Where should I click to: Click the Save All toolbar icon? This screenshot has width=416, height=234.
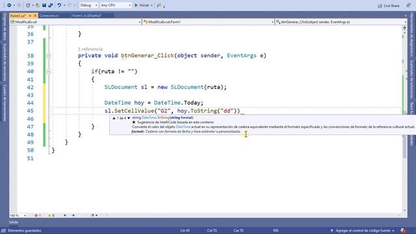tap(51, 5)
